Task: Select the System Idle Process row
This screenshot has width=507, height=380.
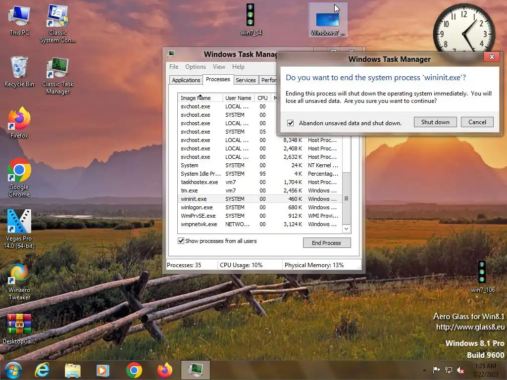Action: click(259, 174)
